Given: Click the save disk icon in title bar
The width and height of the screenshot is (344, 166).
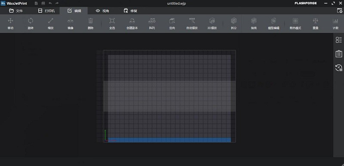Looking at the screenshot, I should click(43, 3).
